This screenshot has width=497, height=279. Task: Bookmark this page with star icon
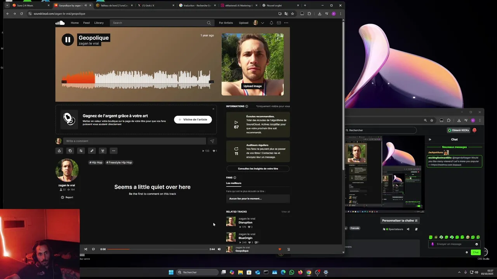(292, 14)
